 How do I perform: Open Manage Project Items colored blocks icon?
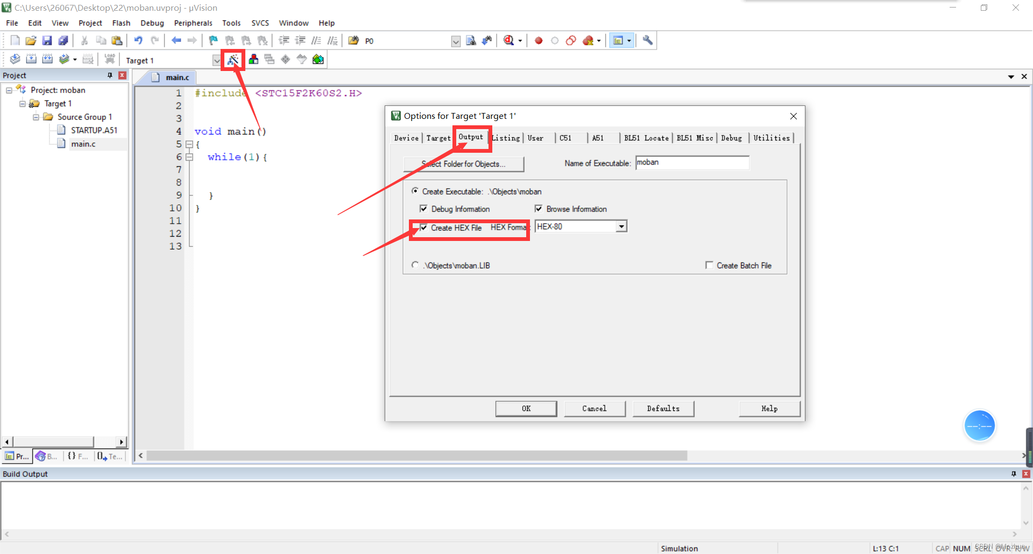253,59
